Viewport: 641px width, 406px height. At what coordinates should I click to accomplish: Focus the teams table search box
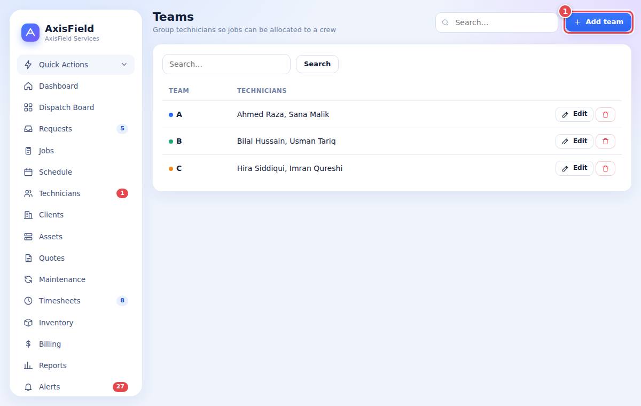pyautogui.click(x=226, y=64)
